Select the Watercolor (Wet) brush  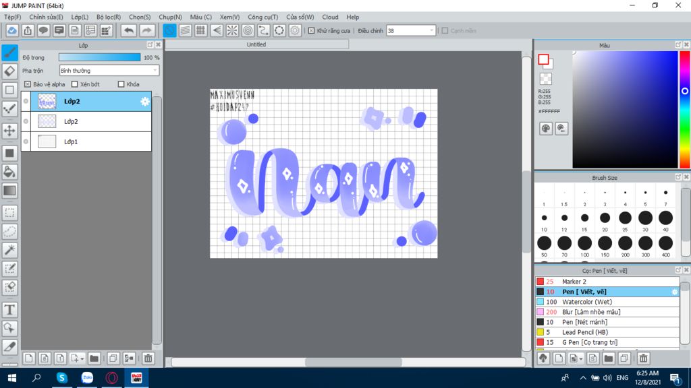click(607, 302)
